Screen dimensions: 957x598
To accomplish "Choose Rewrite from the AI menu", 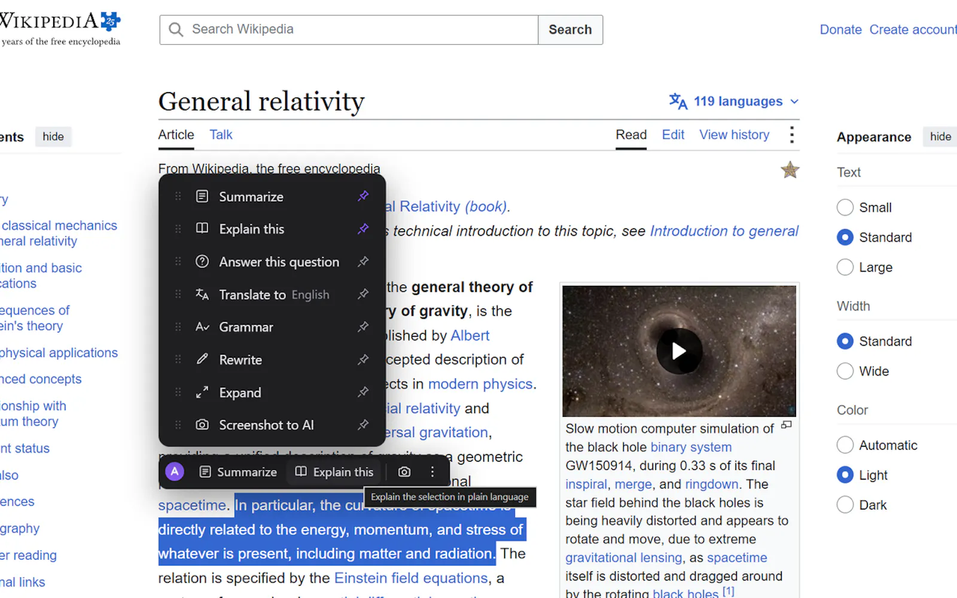I will (240, 360).
